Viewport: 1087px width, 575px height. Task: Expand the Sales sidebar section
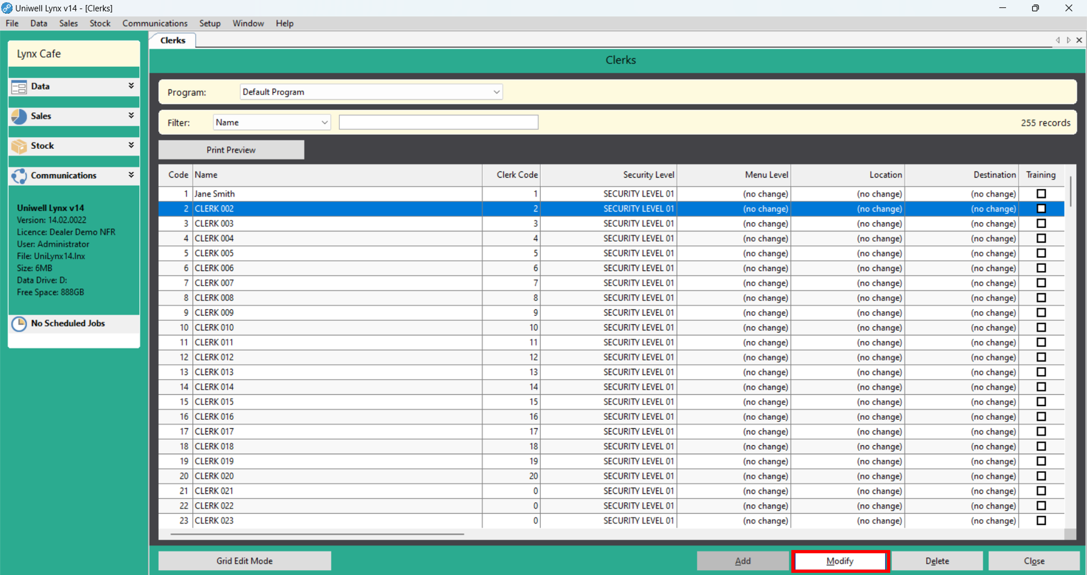pos(131,116)
